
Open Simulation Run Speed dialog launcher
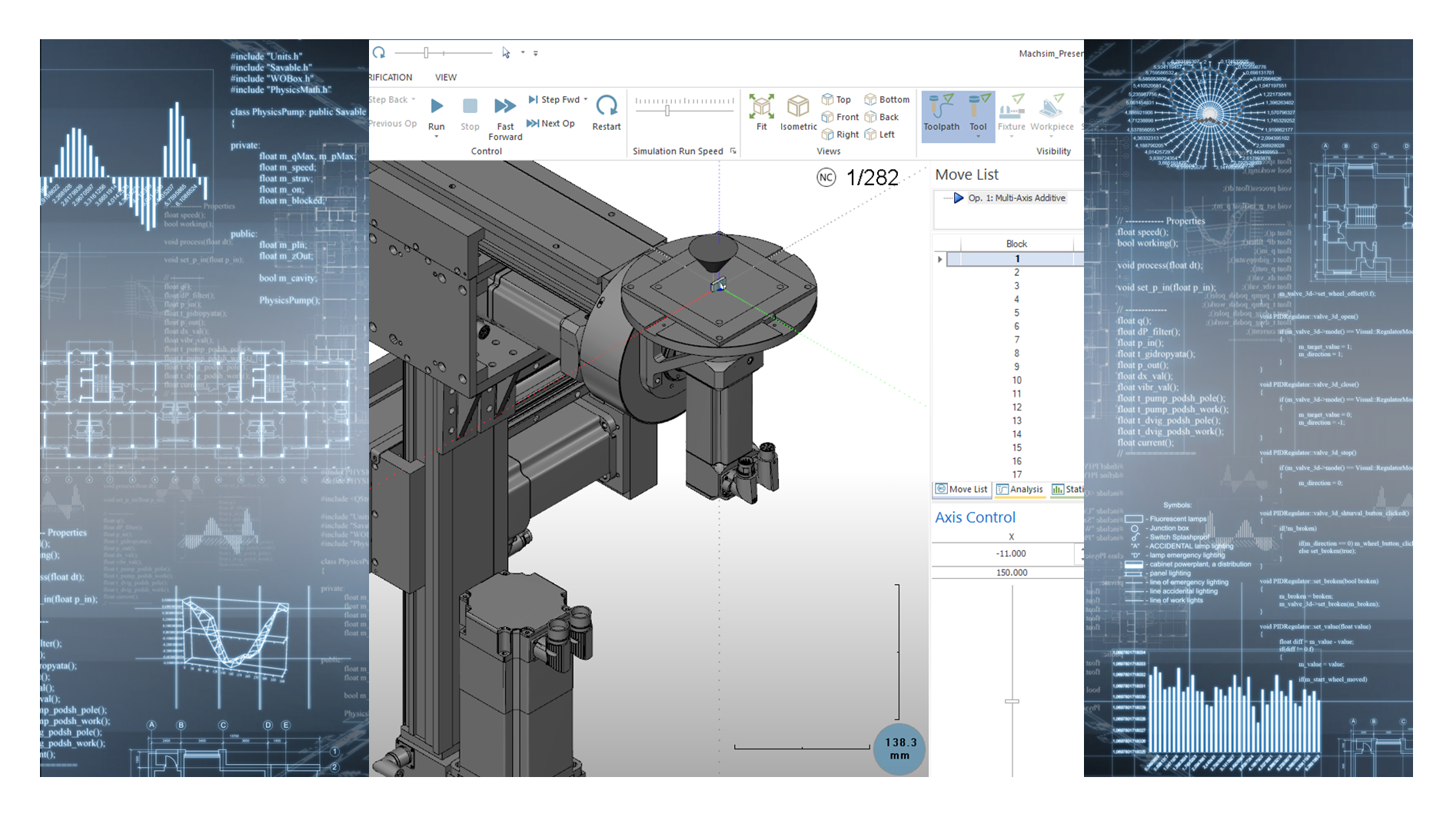coord(733,151)
